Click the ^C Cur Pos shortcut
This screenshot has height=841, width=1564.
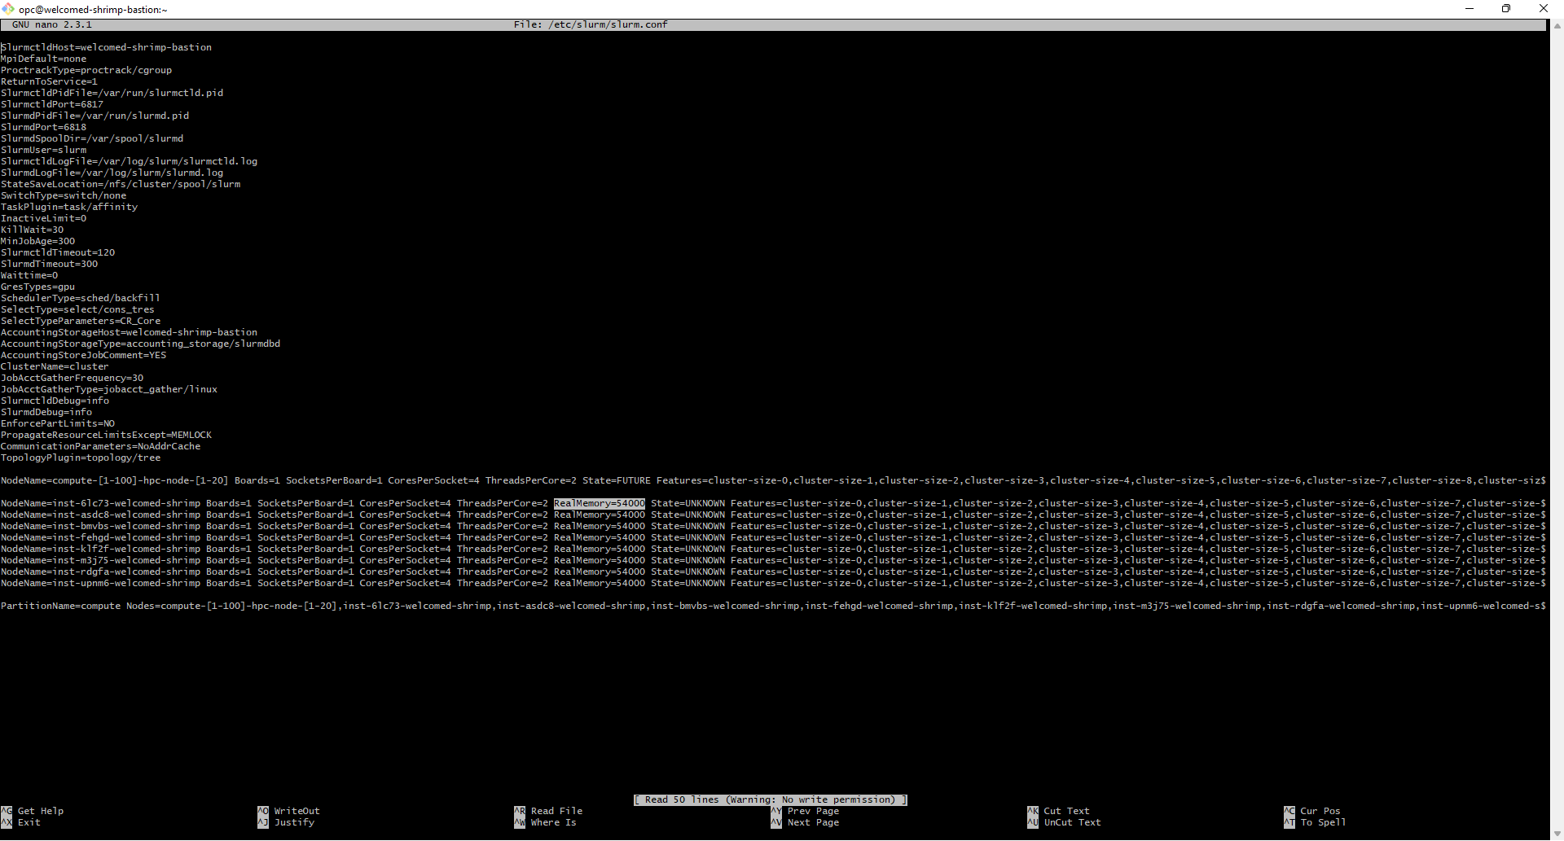click(1312, 811)
